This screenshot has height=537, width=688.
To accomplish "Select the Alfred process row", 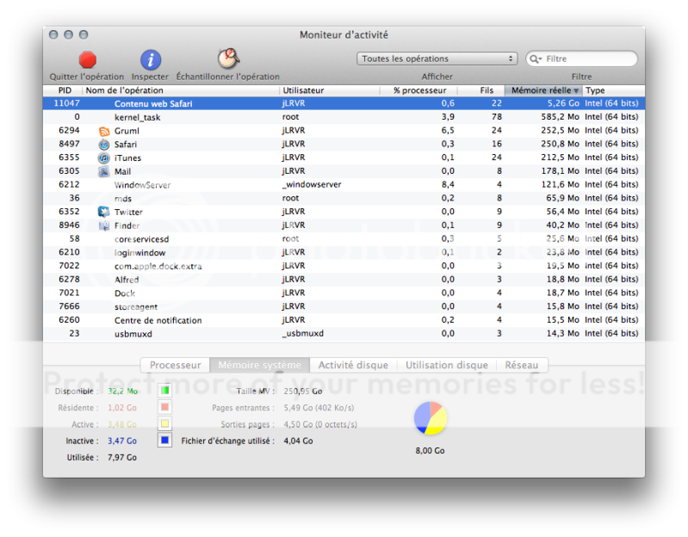I will pos(344,279).
